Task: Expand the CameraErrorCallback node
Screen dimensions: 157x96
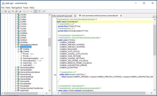Action: (16, 45)
